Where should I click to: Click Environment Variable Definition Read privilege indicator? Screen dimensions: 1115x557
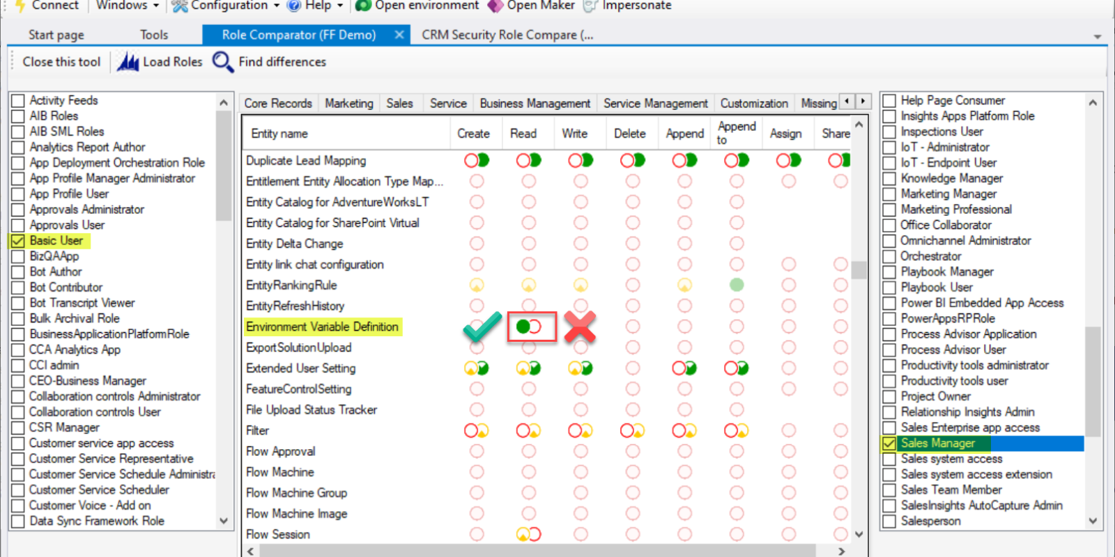(529, 327)
